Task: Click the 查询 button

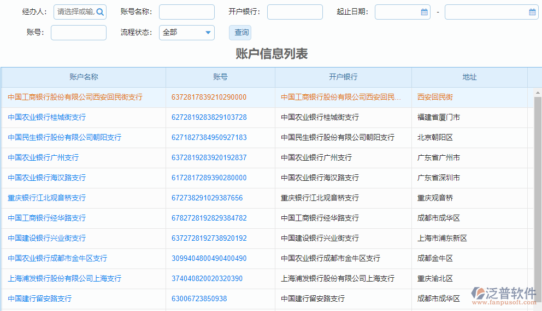Action: [x=240, y=32]
